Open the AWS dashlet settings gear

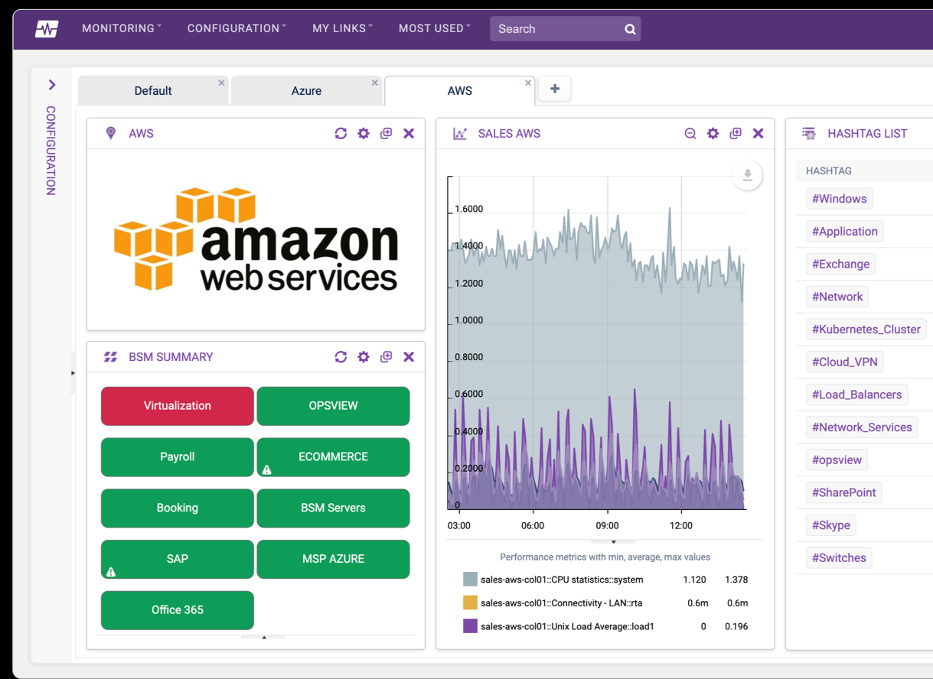(364, 133)
